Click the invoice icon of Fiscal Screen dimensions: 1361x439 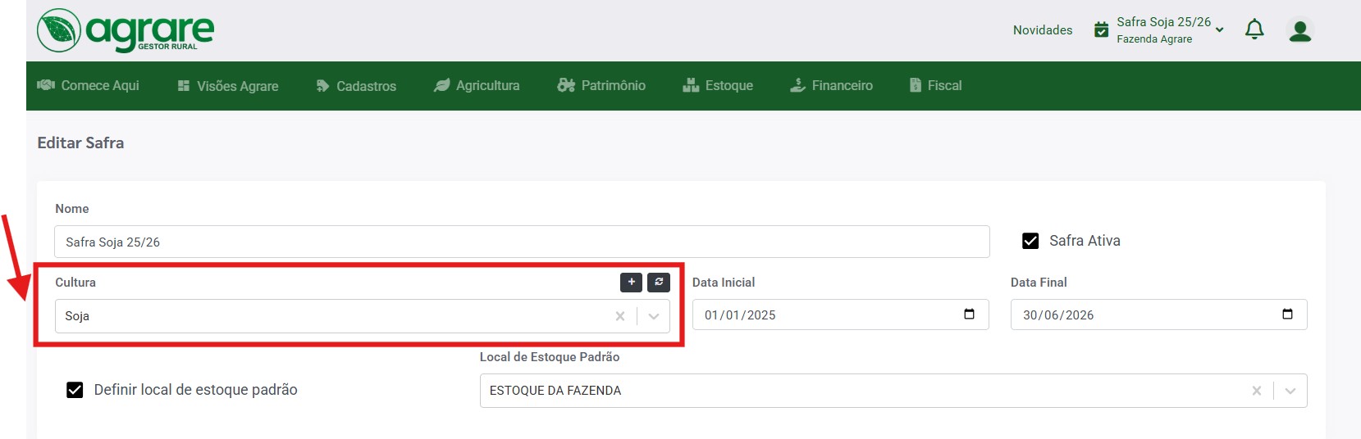click(916, 85)
